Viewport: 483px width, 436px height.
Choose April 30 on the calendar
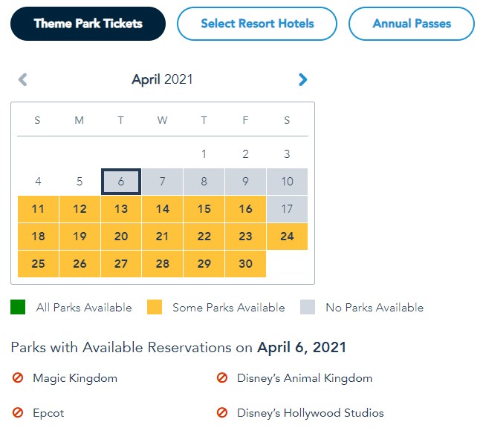click(245, 264)
